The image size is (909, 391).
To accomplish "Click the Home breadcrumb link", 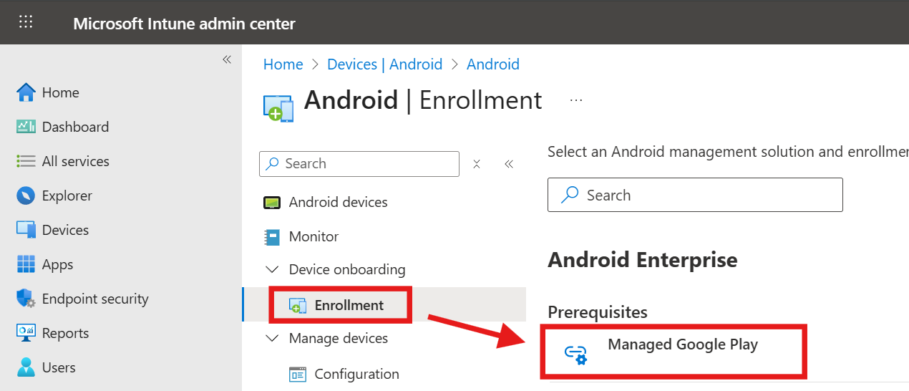I will 283,64.
